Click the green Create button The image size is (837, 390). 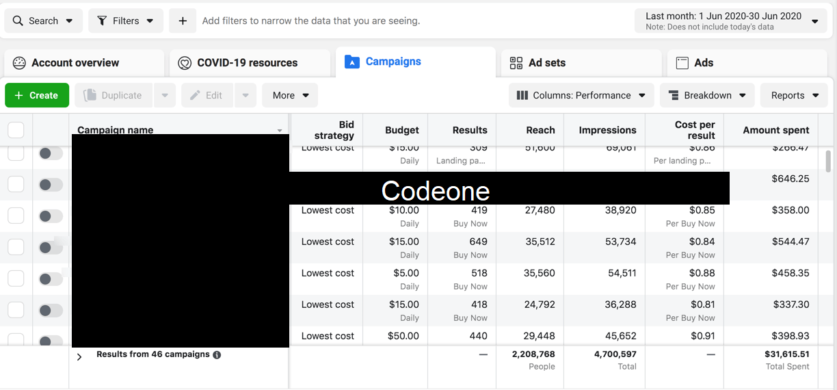pyautogui.click(x=37, y=95)
